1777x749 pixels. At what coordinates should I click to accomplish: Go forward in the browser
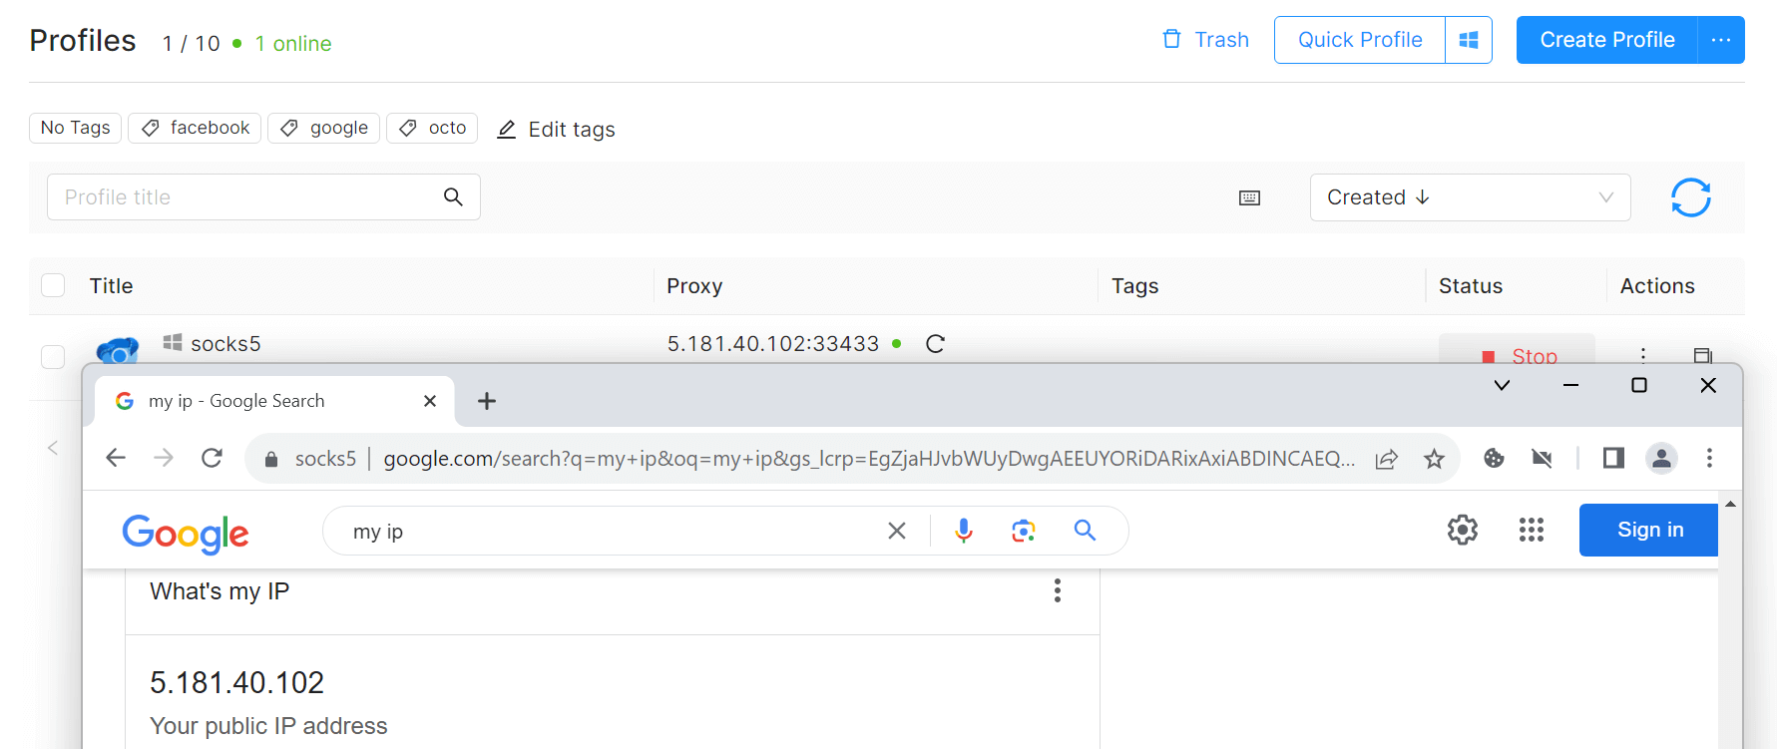point(164,458)
